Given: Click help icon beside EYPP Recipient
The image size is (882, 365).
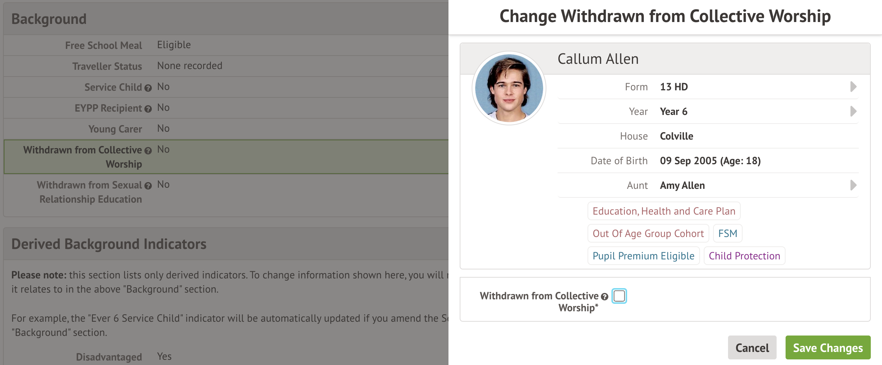Looking at the screenshot, I should (x=148, y=109).
